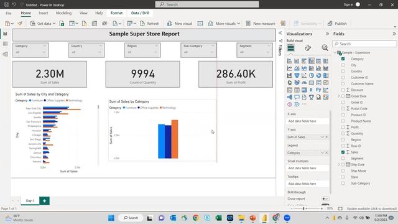Expand the Ship Date field hierarchy
Image resolution: width=398 pixels, height=224 pixels.
point(338,164)
